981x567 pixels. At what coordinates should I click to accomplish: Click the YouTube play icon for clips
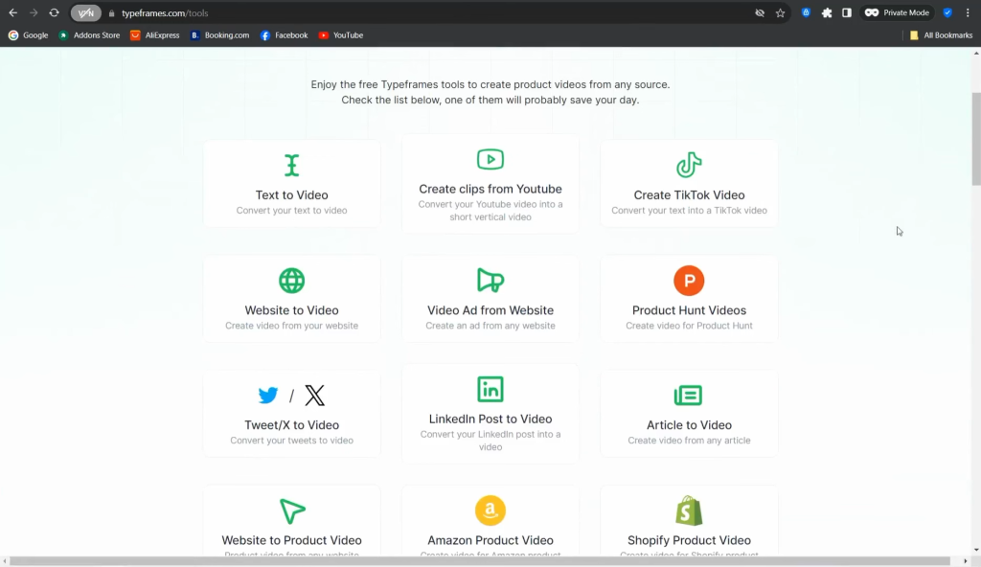point(490,159)
